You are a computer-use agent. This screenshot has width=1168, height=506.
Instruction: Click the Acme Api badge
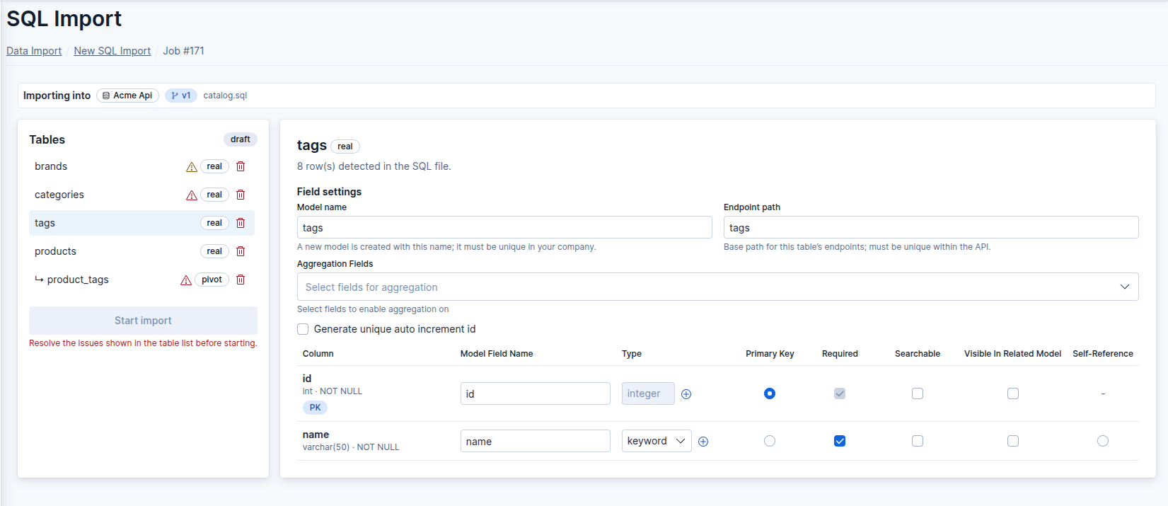click(x=127, y=96)
